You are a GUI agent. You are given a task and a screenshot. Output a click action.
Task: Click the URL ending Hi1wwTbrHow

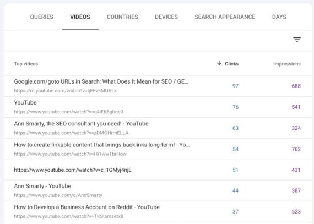71,154
